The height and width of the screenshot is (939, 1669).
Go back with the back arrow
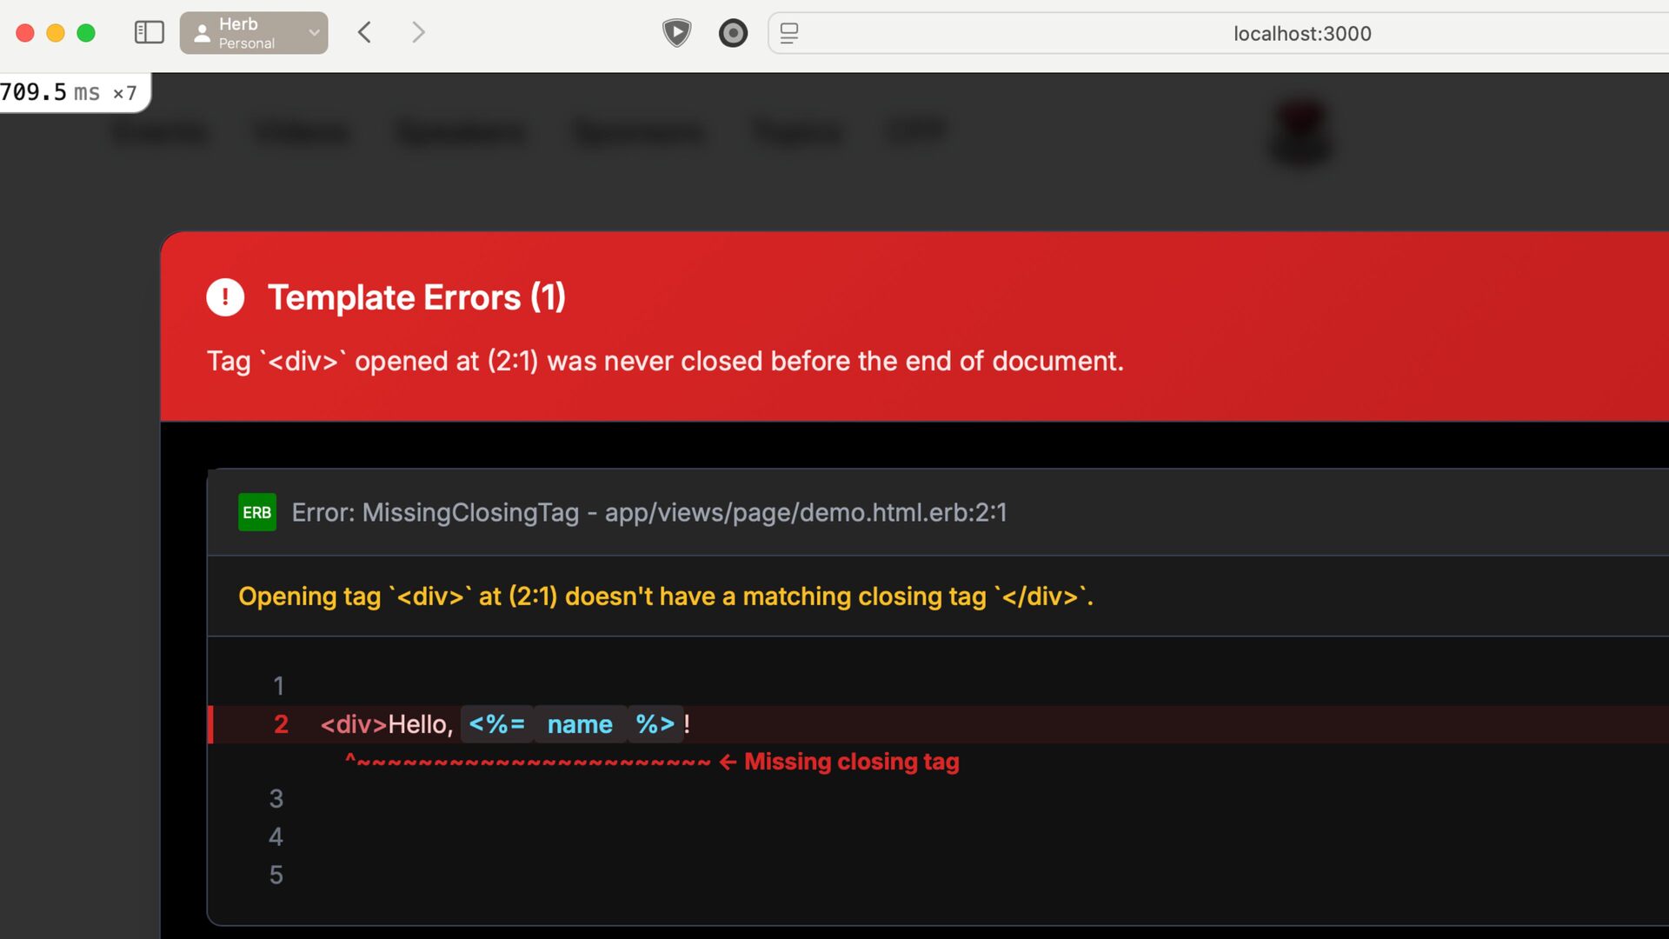coord(365,33)
